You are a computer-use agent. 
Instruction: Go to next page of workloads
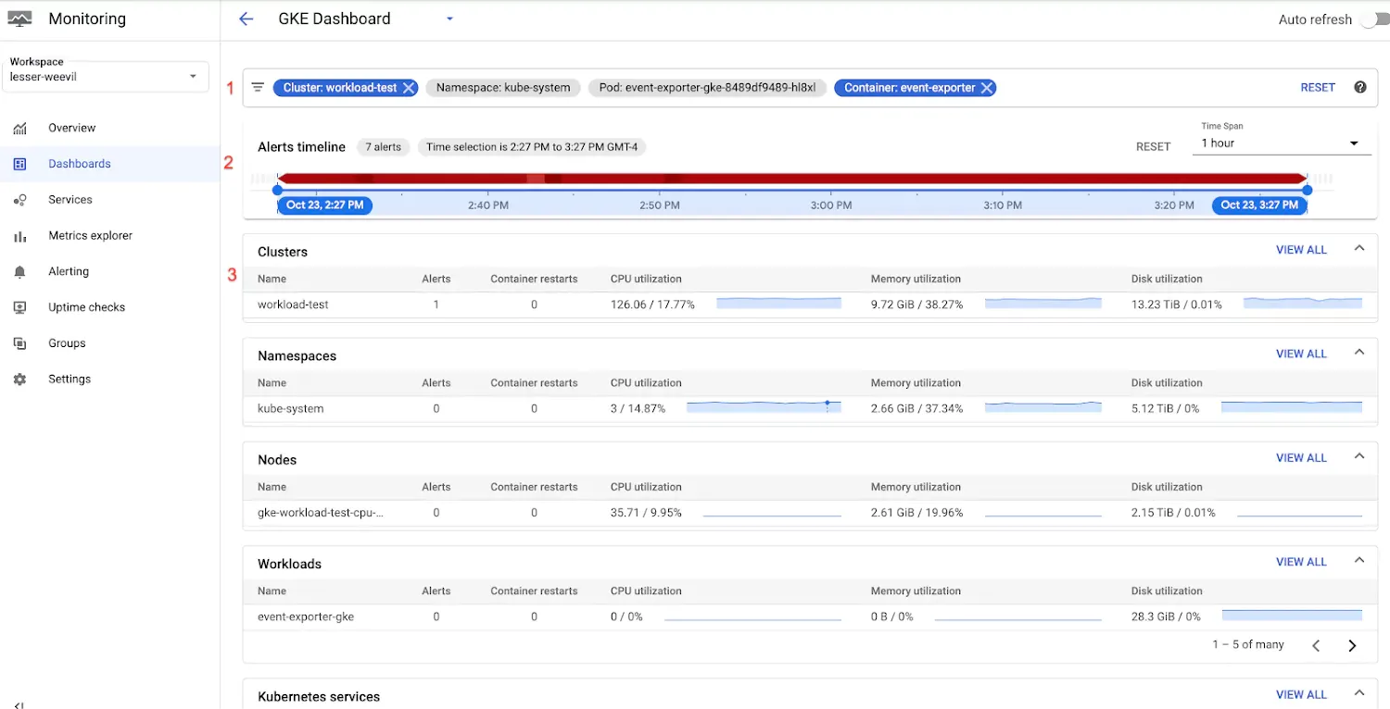[x=1352, y=646]
